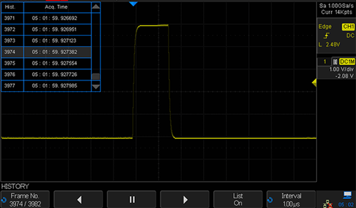Click the history list scroll-up arrow
356x208 pixels.
tap(96, 7)
